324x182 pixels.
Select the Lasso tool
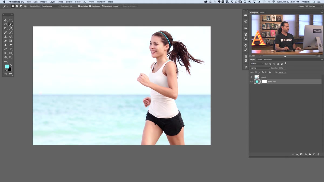point(5,24)
